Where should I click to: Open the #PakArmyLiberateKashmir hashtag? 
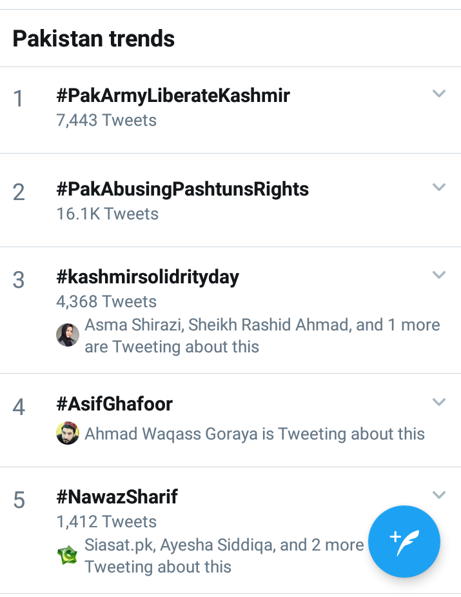[173, 96]
